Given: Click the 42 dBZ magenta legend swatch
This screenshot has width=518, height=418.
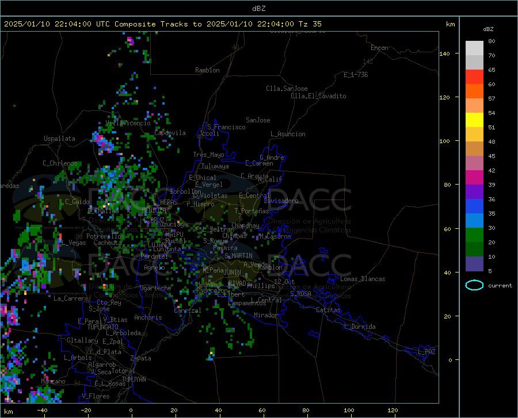Looking at the screenshot, I should click(x=474, y=177).
